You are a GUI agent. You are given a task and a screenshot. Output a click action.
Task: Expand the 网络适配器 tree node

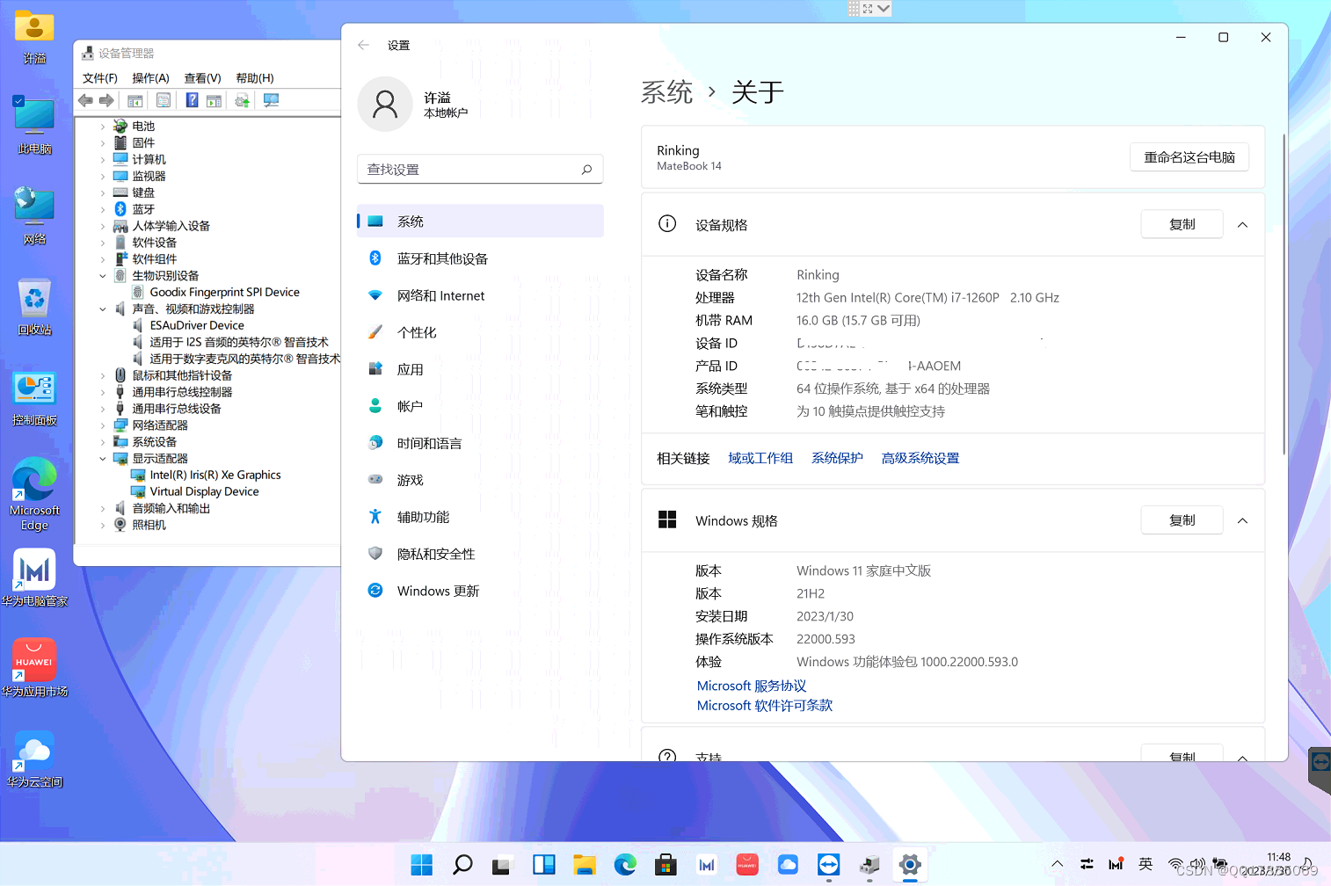click(x=103, y=425)
